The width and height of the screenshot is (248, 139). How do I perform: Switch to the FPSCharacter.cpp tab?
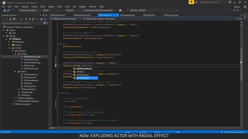point(127,15)
